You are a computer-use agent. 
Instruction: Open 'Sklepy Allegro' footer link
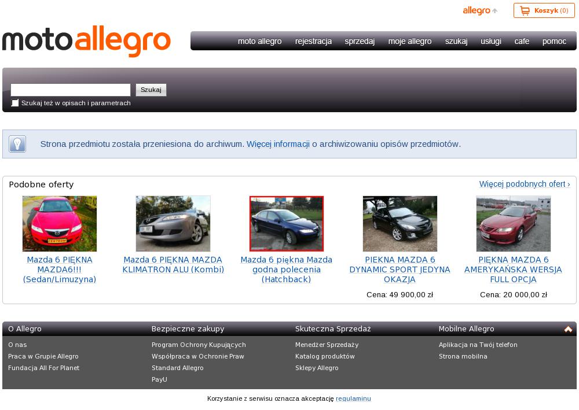pos(317,368)
